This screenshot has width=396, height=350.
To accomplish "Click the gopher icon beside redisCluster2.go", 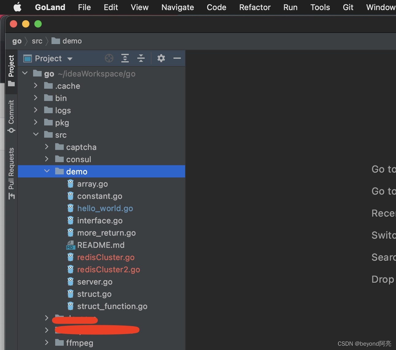I will 70,269.
